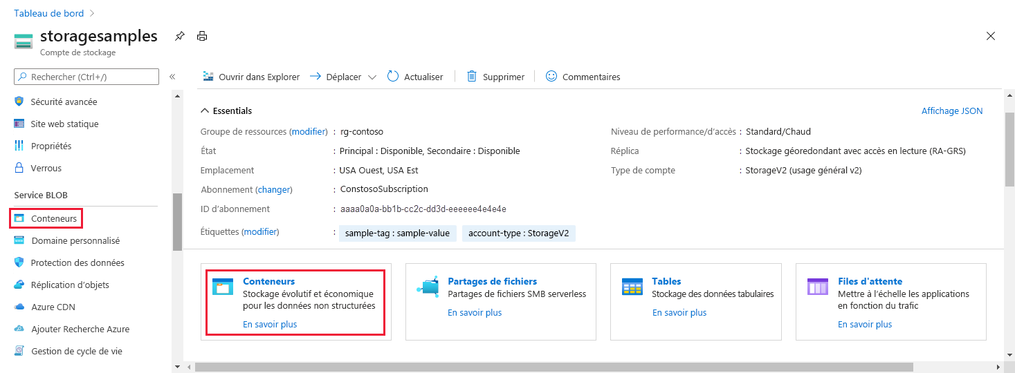
Task: Delete account with Supprimer
Action: point(495,77)
